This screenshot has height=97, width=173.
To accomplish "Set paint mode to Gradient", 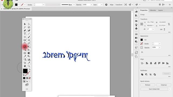I will point(27,78).
